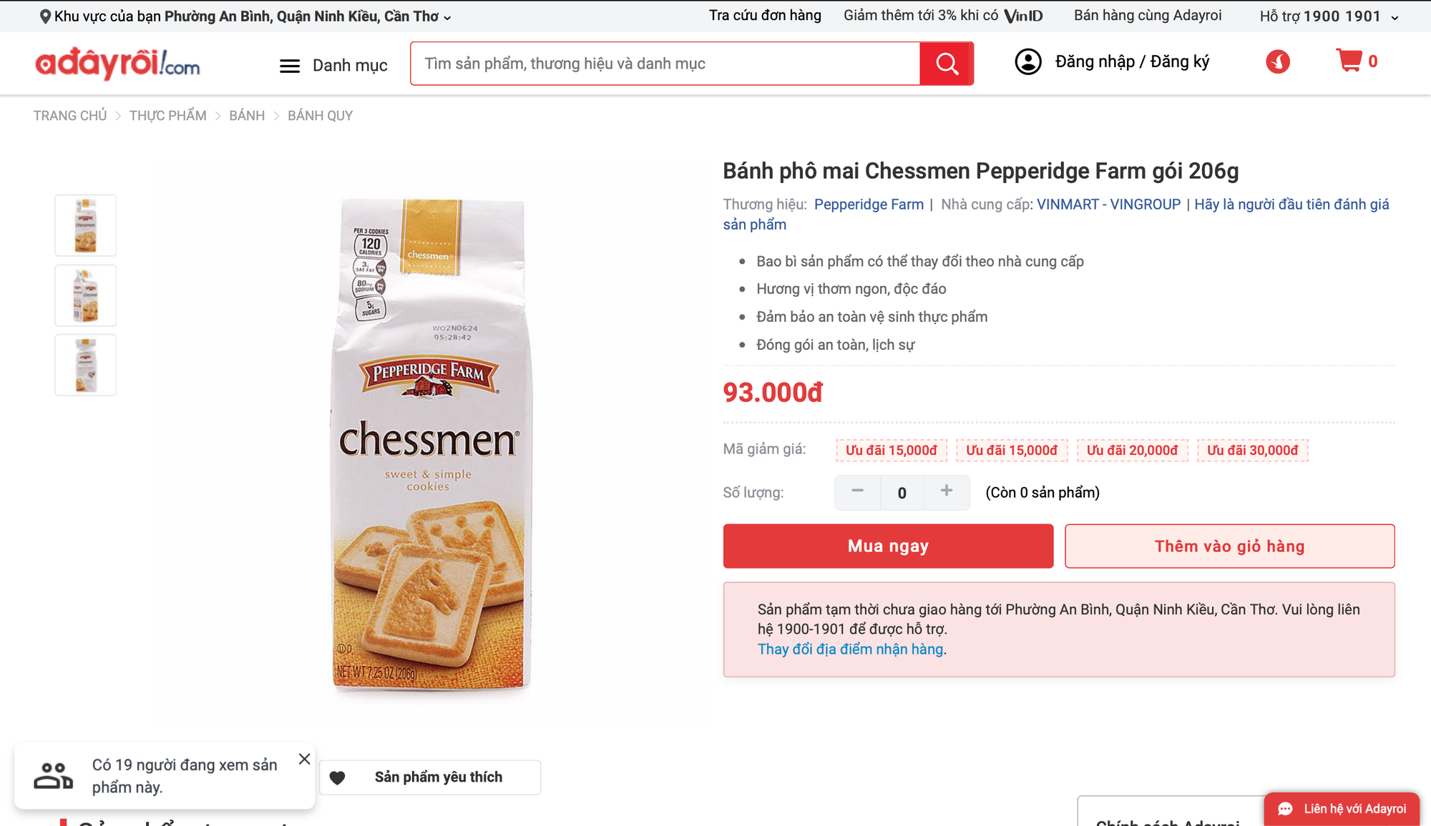The height and width of the screenshot is (826, 1431).
Task: Open the flash sale icon in the header
Action: point(1278,62)
